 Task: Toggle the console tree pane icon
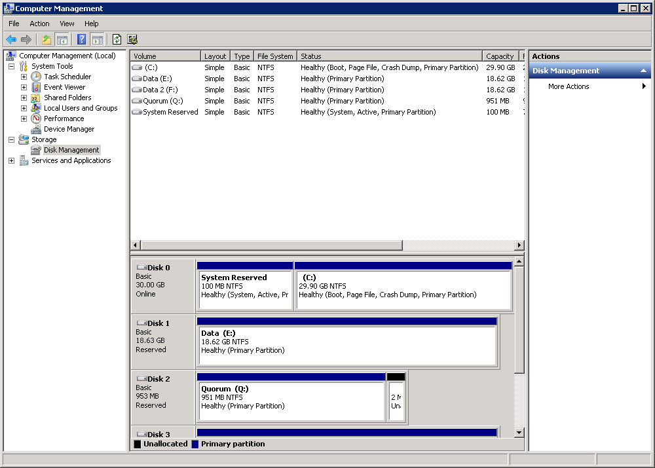(x=62, y=39)
